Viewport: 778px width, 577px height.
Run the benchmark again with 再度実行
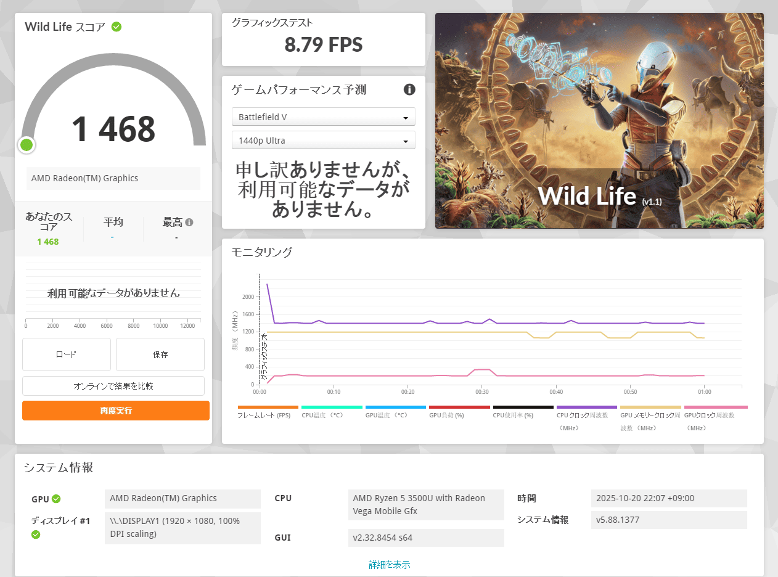click(116, 411)
